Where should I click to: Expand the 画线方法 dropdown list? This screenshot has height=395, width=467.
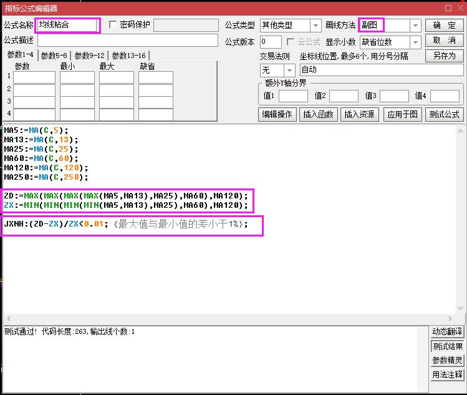click(415, 26)
